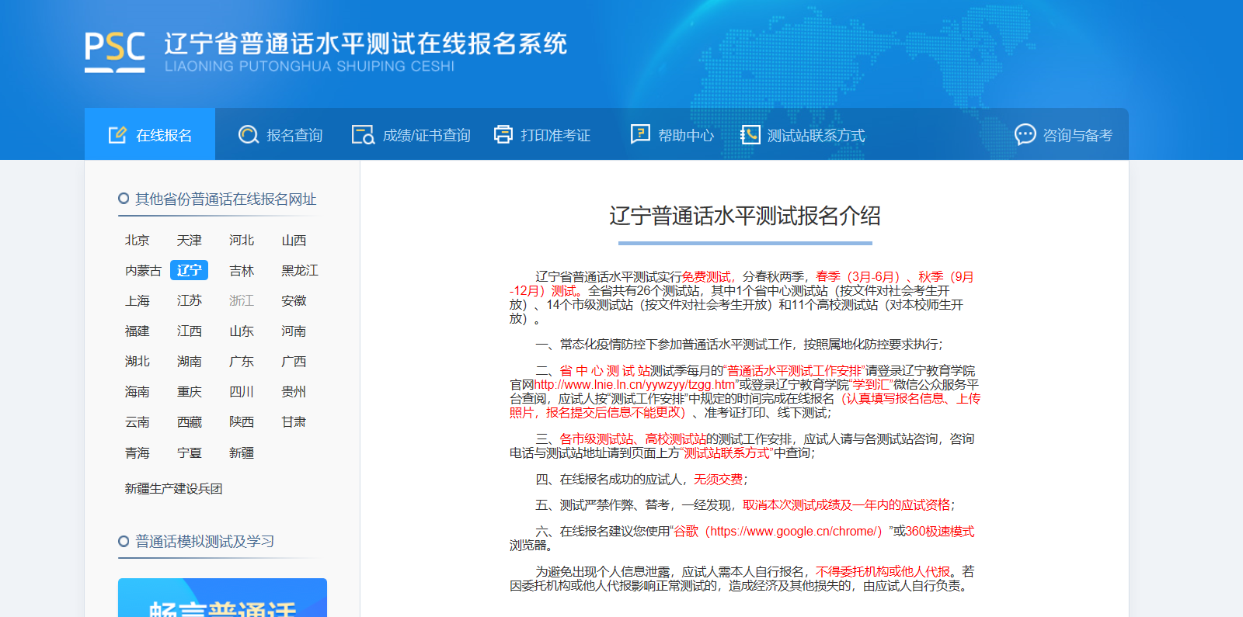Choose 河北 in the province list
Viewport: 1243px width, 617px height.
tap(242, 241)
